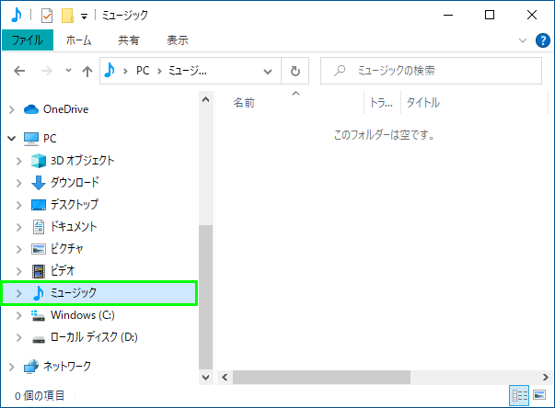Image resolution: width=555 pixels, height=408 pixels.
Task: Expand the デスクトップ node
Action: 18,205
